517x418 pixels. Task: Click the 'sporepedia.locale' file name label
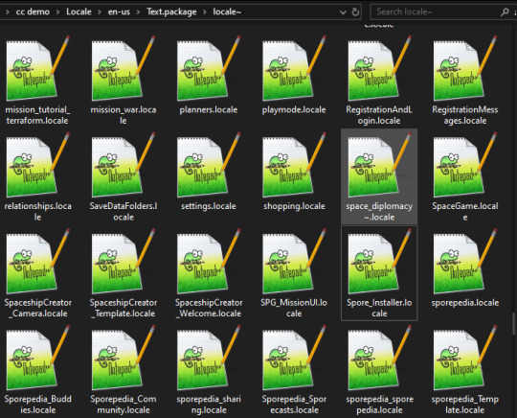pyautogui.click(x=465, y=302)
